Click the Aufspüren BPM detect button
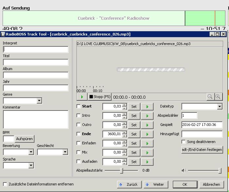This screenshot has width=229, height=192. 24,139
